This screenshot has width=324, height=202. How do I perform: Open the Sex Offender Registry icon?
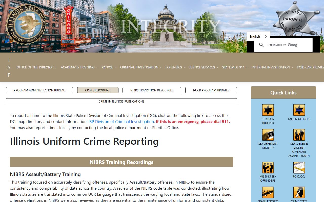coord(268,135)
